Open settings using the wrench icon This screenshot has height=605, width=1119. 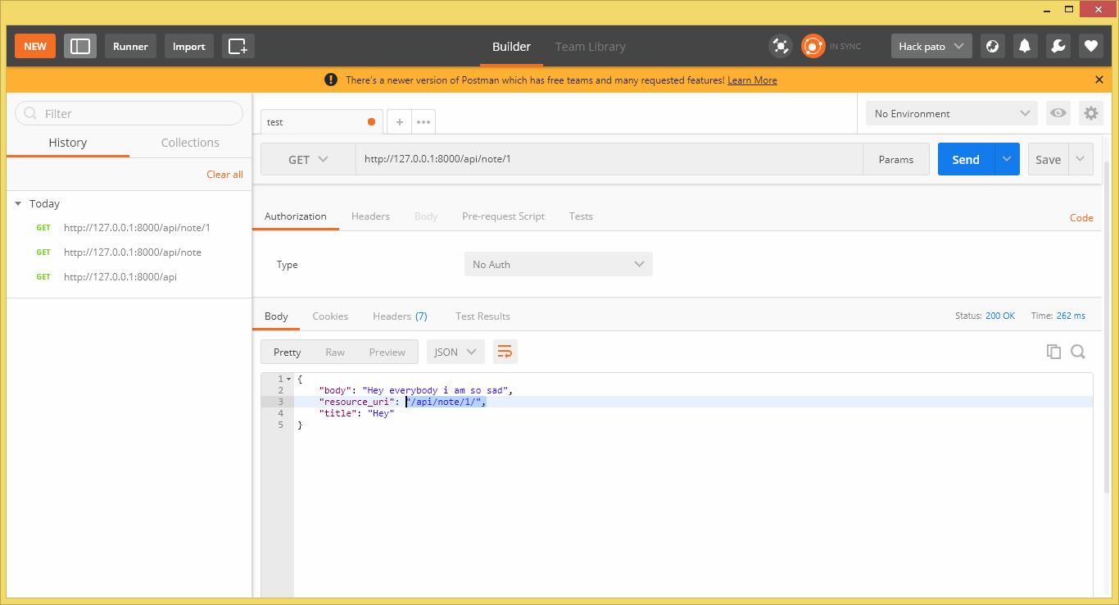point(1058,46)
